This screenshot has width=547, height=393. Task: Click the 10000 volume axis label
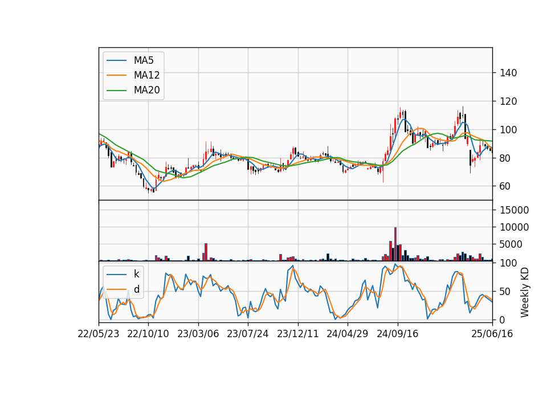pos(514,227)
